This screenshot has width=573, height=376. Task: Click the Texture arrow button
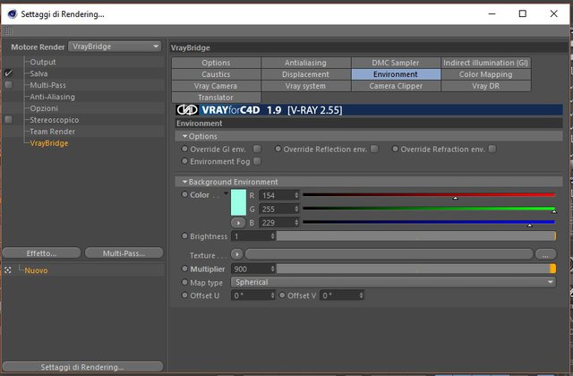coord(236,254)
